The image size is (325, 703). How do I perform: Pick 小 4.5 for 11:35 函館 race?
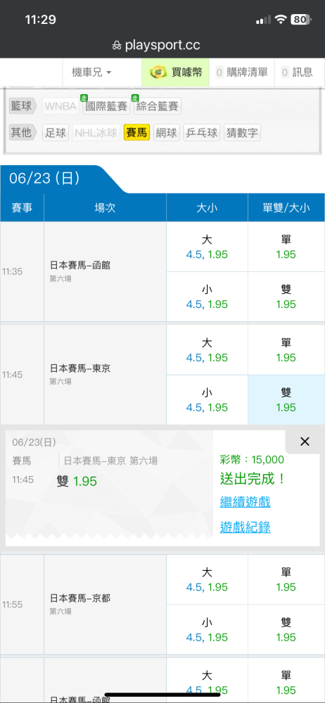tap(207, 297)
